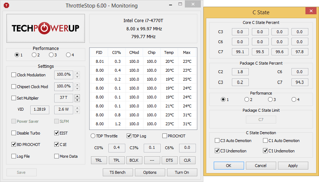Select Performance profile 2 in C State window
Viewport: 319px width, 182px height.
tap(247, 99)
